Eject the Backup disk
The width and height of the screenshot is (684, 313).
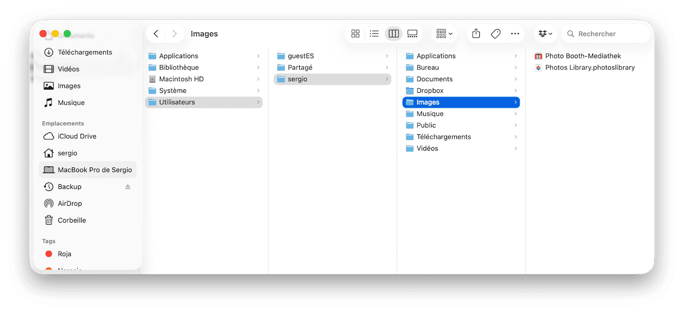(128, 186)
